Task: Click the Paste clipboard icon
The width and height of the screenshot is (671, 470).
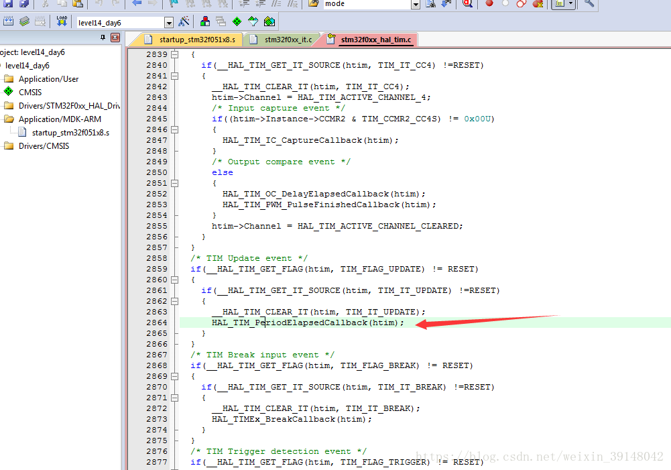Action: tap(78, 3)
